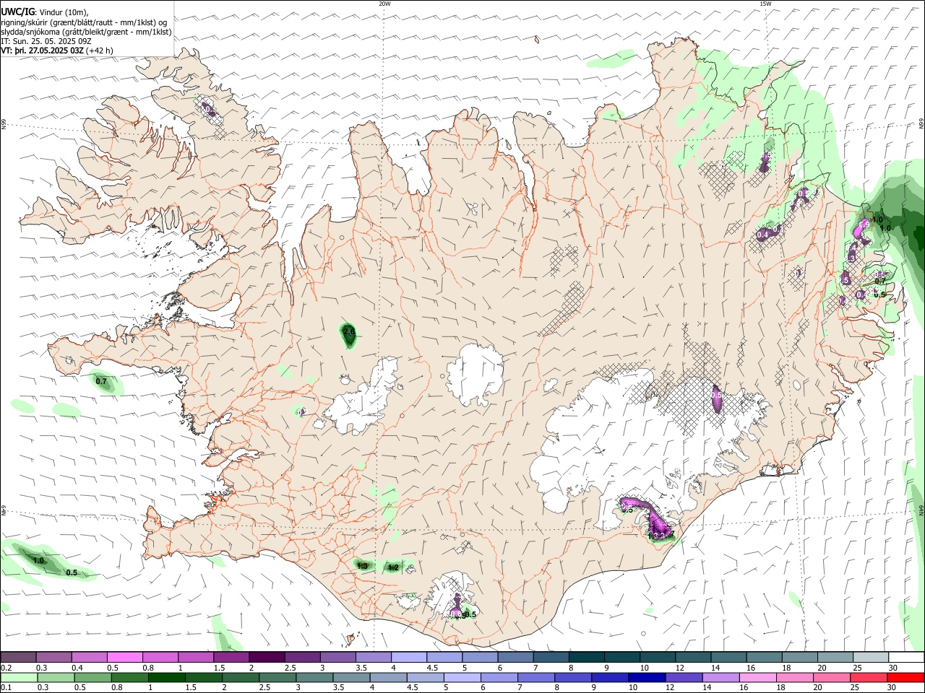The width and height of the screenshot is (925, 693).
Task: Click the bright magenta 0.5 snow legend swatch
Action: coord(124,658)
